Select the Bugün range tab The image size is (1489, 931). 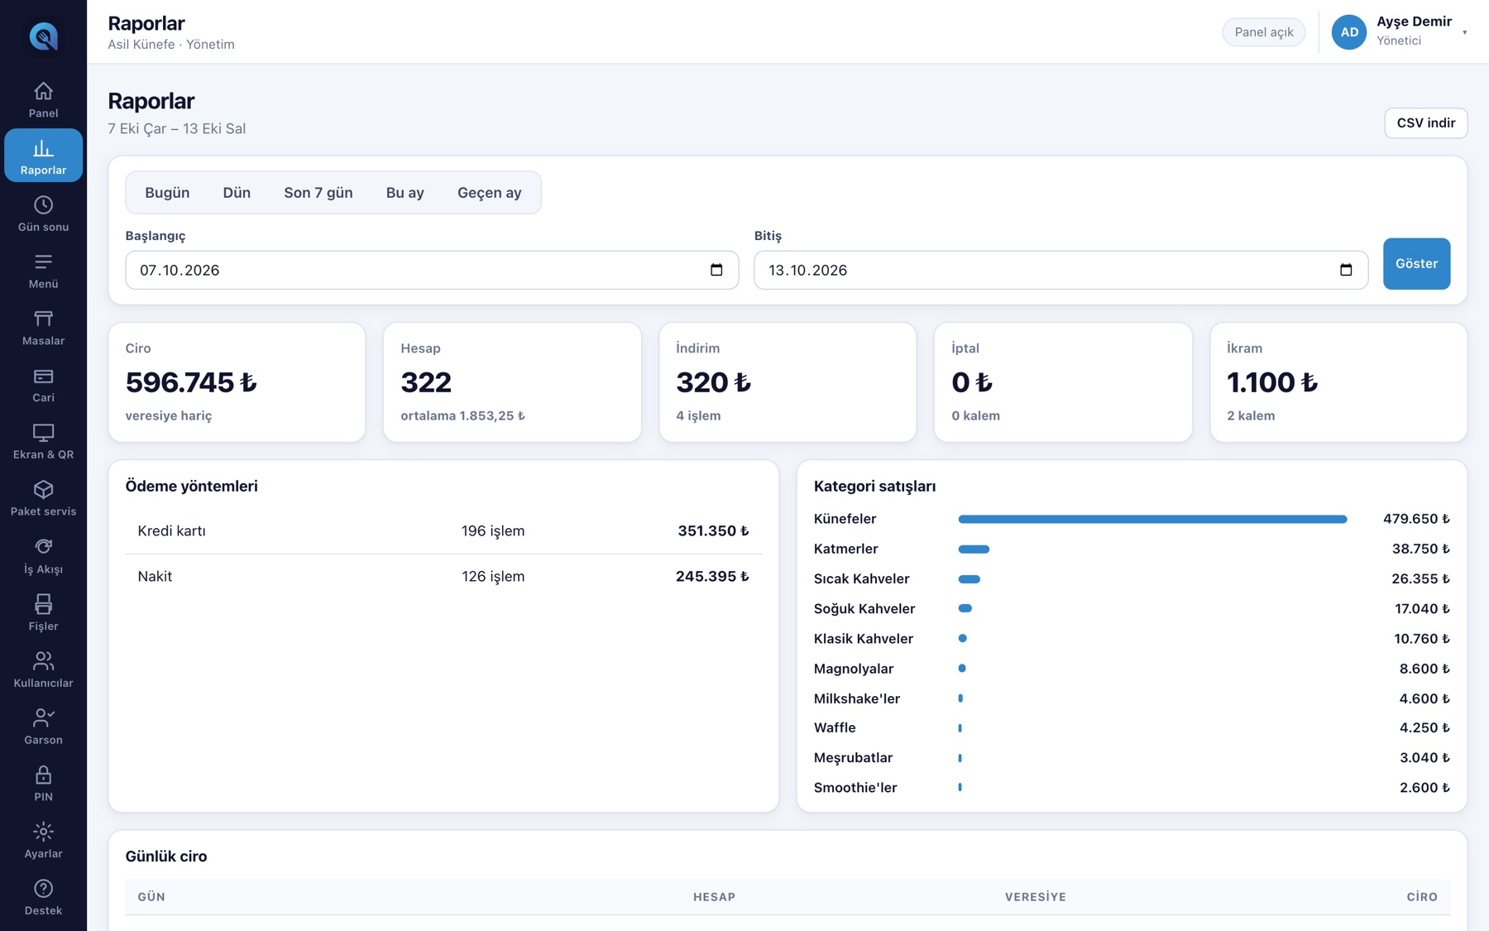coord(167,193)
